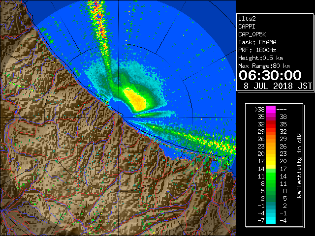This screenshot has height=236, width=315.
Task: Click the magenta >38 dBZ legend swatch
Action: click(271, 109)
